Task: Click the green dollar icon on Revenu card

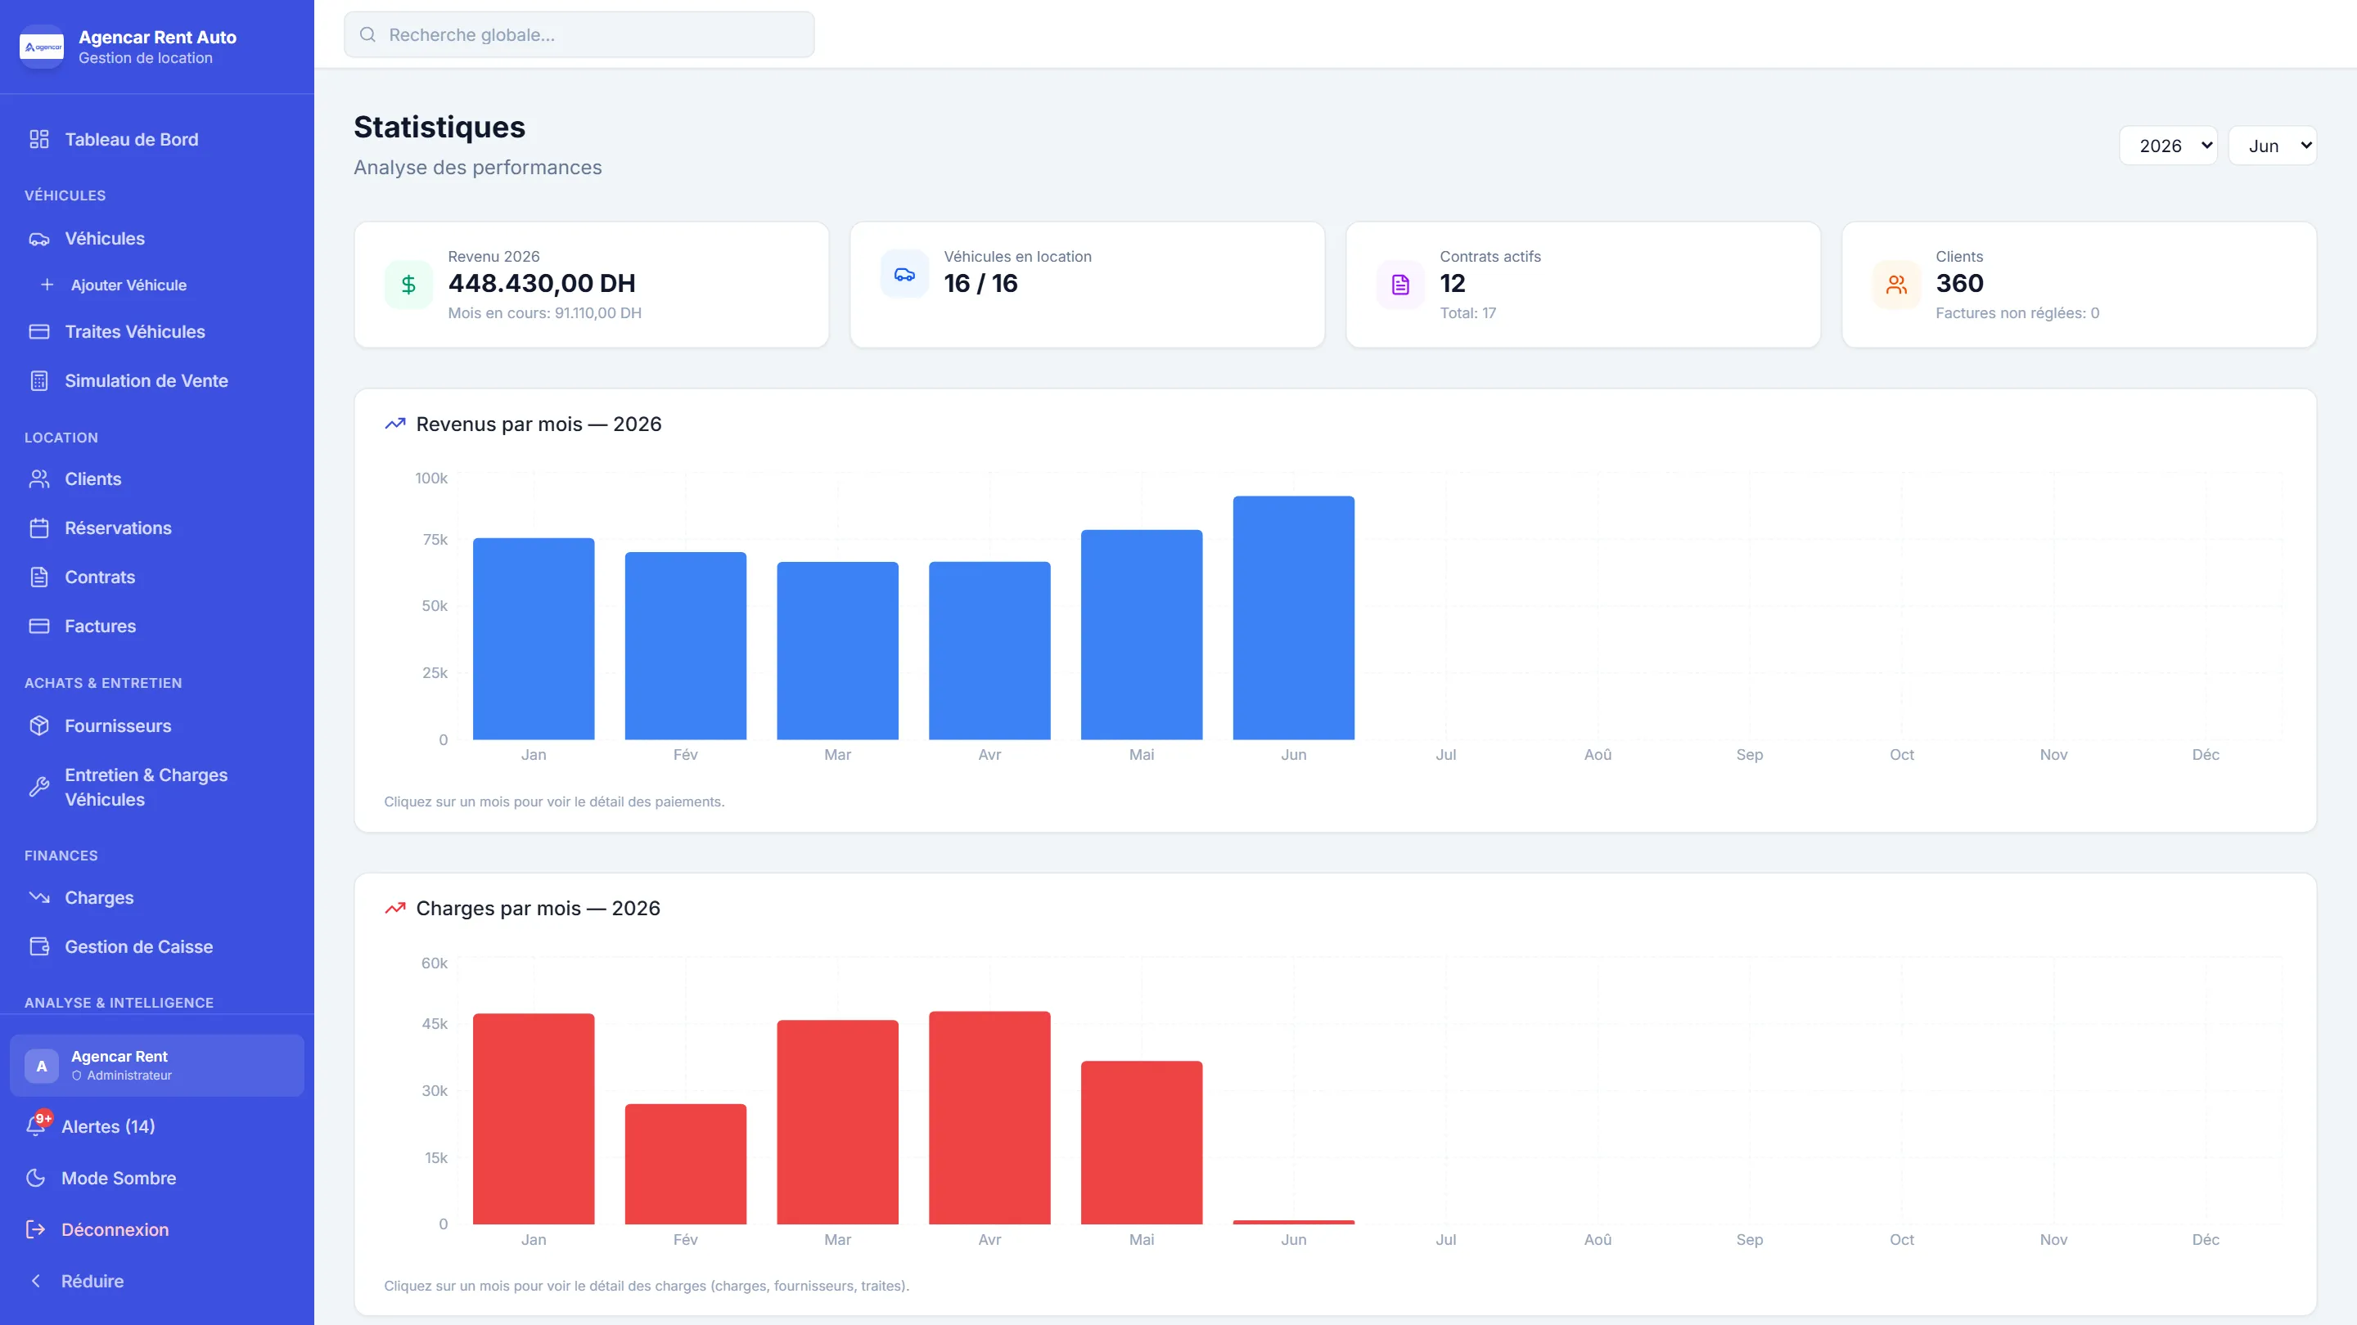Action: [409, 285]
